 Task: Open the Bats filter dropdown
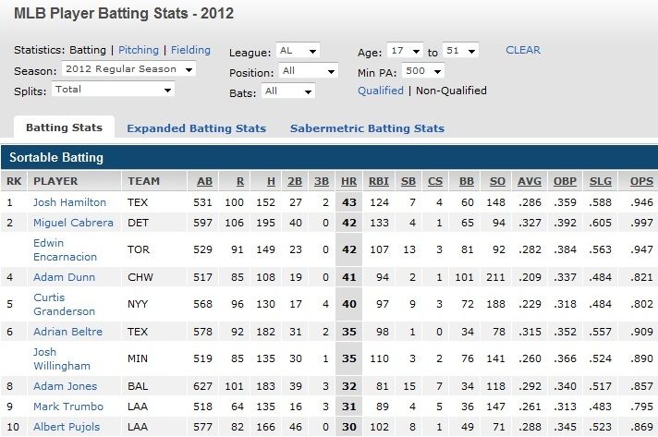coord(288,91)
